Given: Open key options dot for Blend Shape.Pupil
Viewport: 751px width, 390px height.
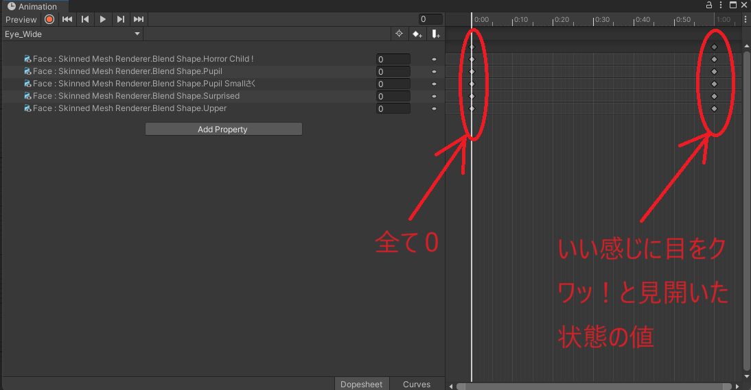Looking at the screenshot, I should (x=434, y=72).
